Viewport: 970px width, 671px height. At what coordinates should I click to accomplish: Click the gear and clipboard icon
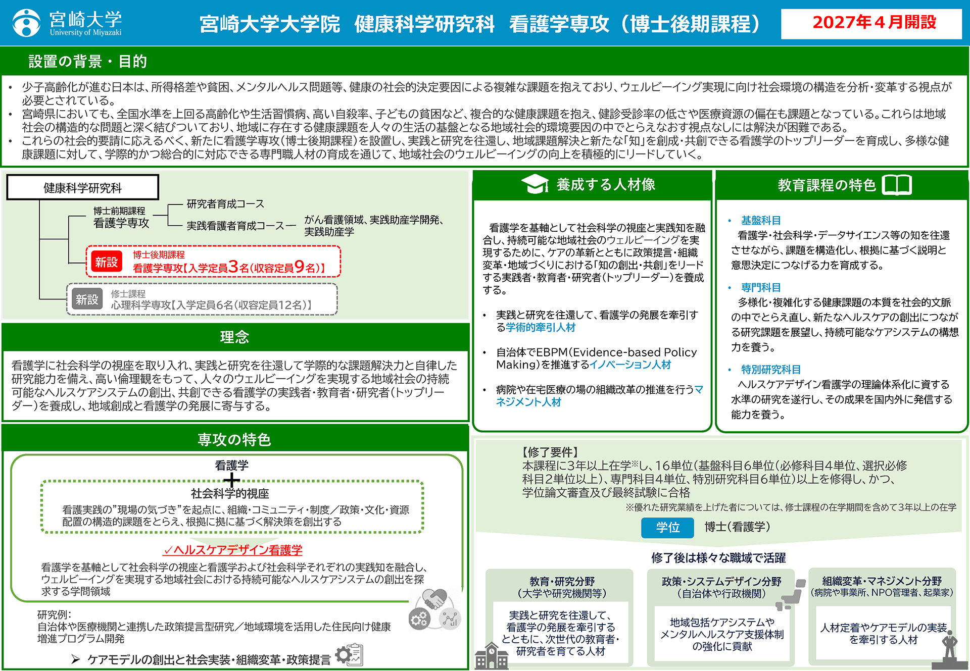[x=349, y=655]
